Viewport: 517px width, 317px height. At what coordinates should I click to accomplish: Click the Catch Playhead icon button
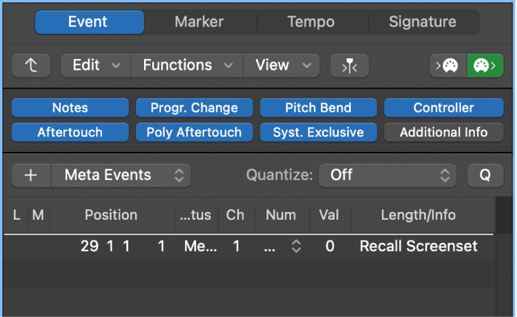click(x=350, y=65)
